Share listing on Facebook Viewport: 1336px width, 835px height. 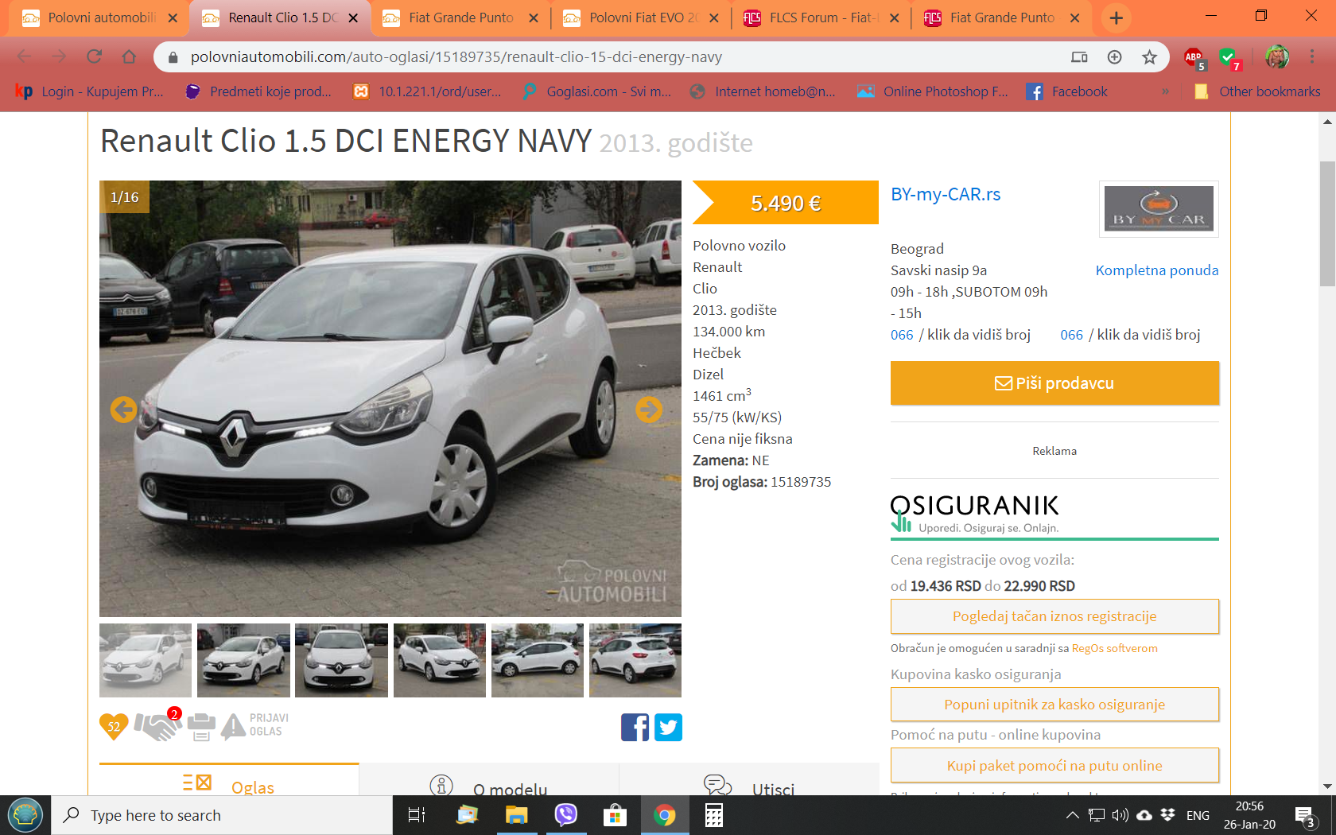(635, 727)
